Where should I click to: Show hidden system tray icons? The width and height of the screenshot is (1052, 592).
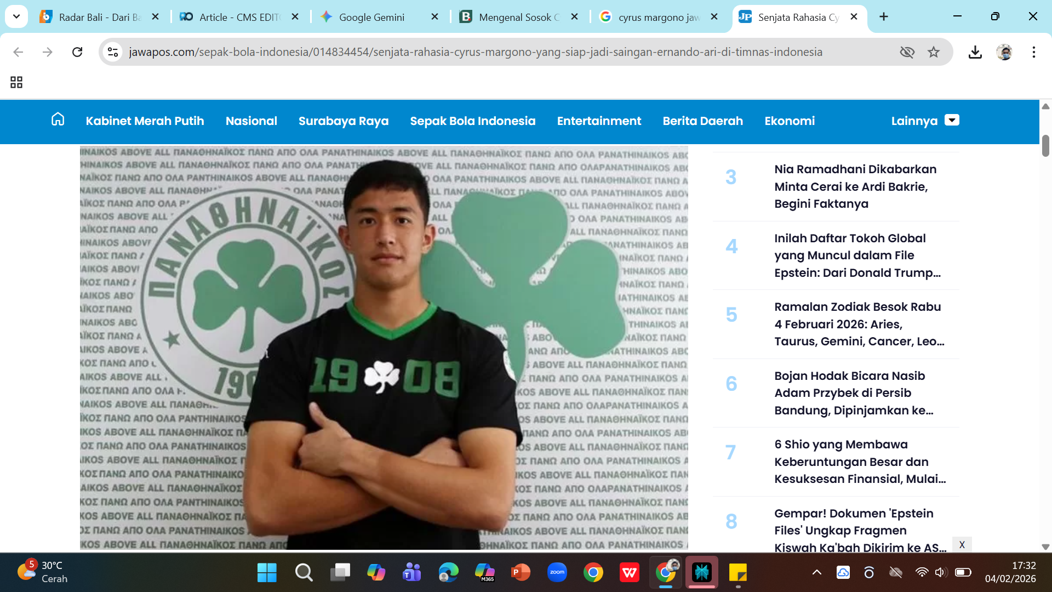coord(816,572)
